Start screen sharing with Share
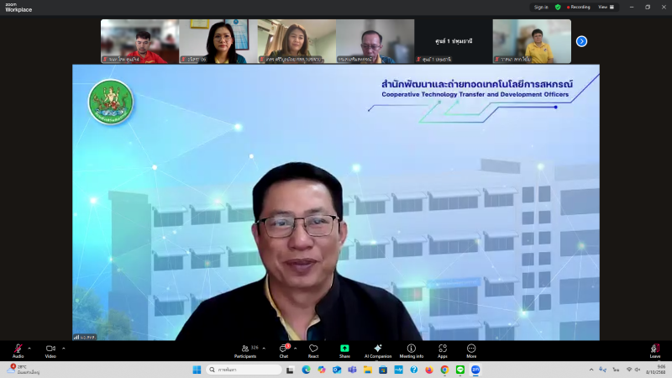Screen dimensions: 672x378 [x=344, y=349]
